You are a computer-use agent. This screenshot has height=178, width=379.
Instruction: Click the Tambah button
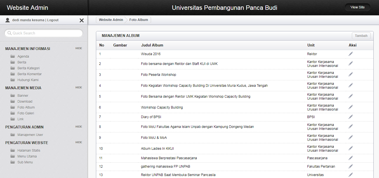[x=361, y=36]
